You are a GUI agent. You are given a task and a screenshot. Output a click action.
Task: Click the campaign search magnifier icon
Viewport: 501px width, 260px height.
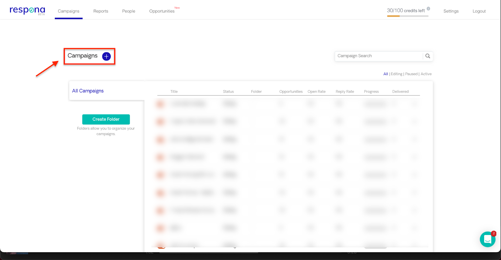(x=428, y=56)
